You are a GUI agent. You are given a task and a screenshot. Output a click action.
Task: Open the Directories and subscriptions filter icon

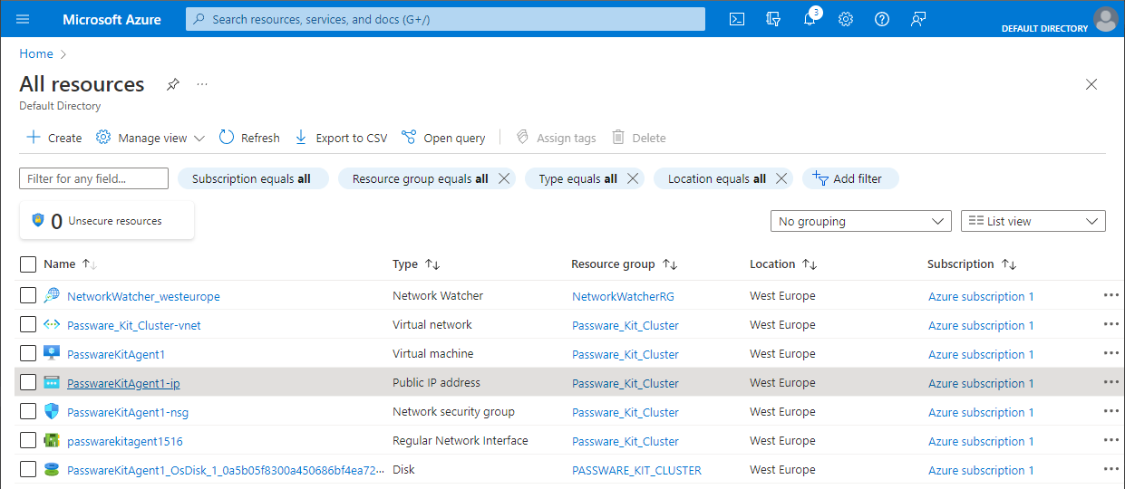[773, 19]
